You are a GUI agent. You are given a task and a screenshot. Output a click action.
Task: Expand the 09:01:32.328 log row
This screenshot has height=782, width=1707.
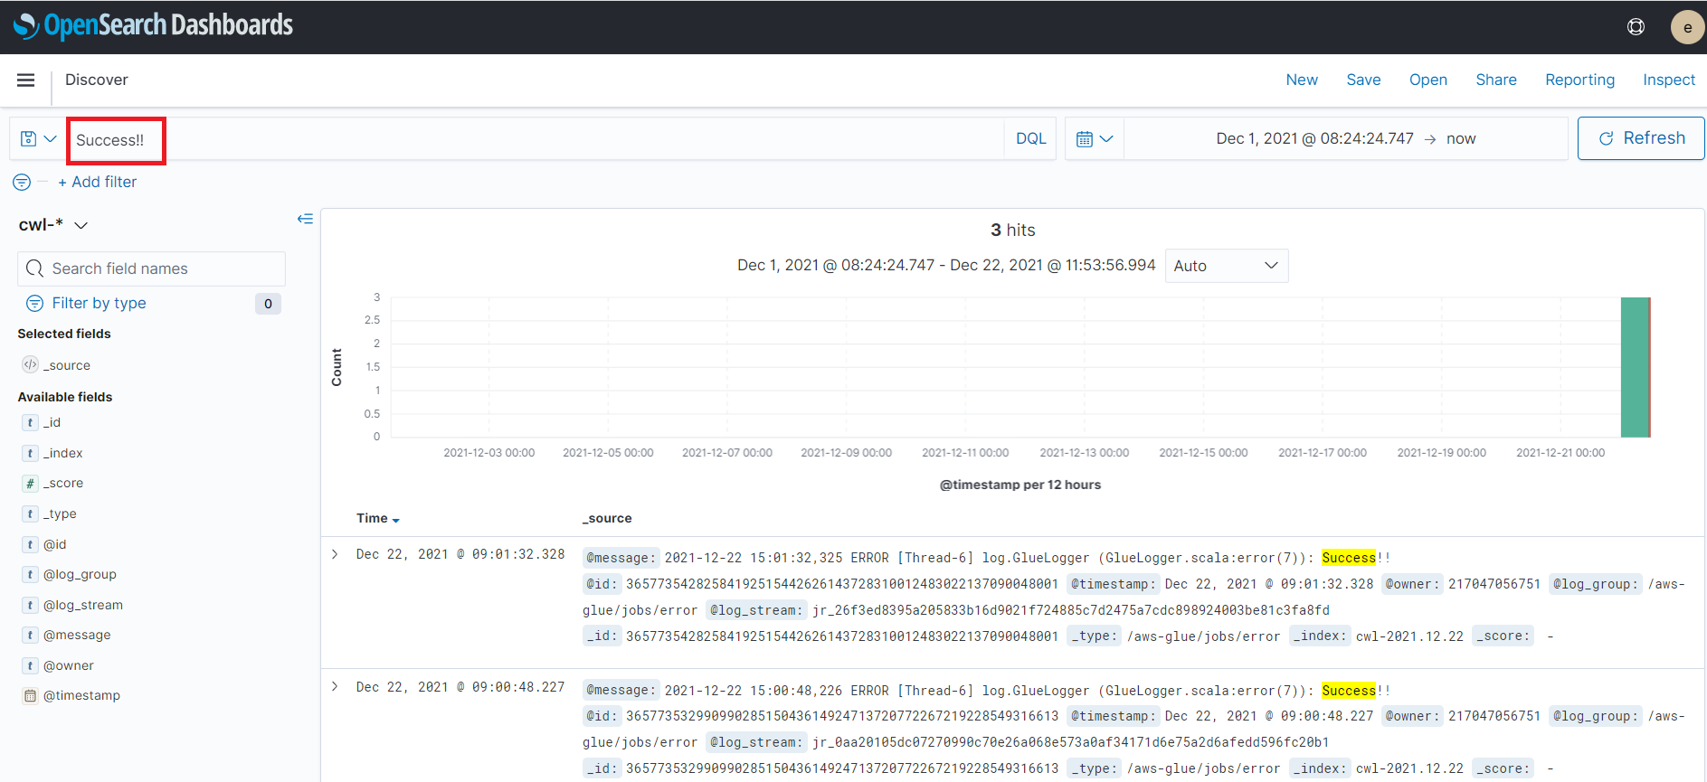pos(335,554)
